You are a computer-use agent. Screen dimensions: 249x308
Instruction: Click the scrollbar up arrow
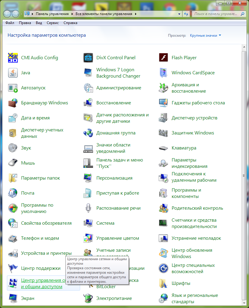click(244, 47)
